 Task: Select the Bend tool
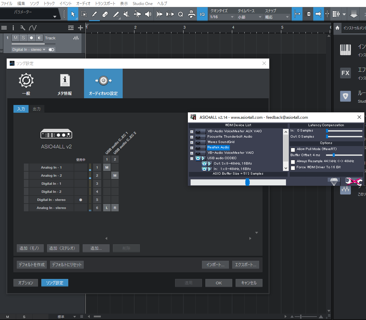tap(137, 14)
